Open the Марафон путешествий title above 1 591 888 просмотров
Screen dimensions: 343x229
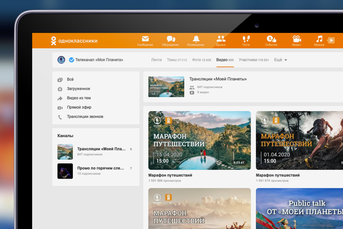(x=170, y=175)
